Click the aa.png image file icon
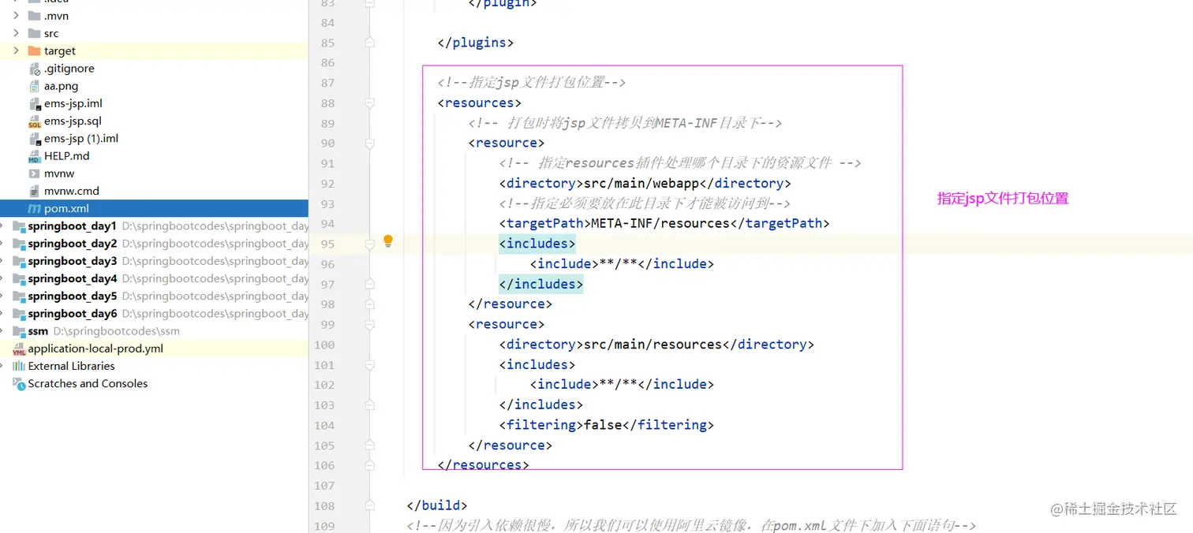1193x533 pixels. [x=34, y=86]
